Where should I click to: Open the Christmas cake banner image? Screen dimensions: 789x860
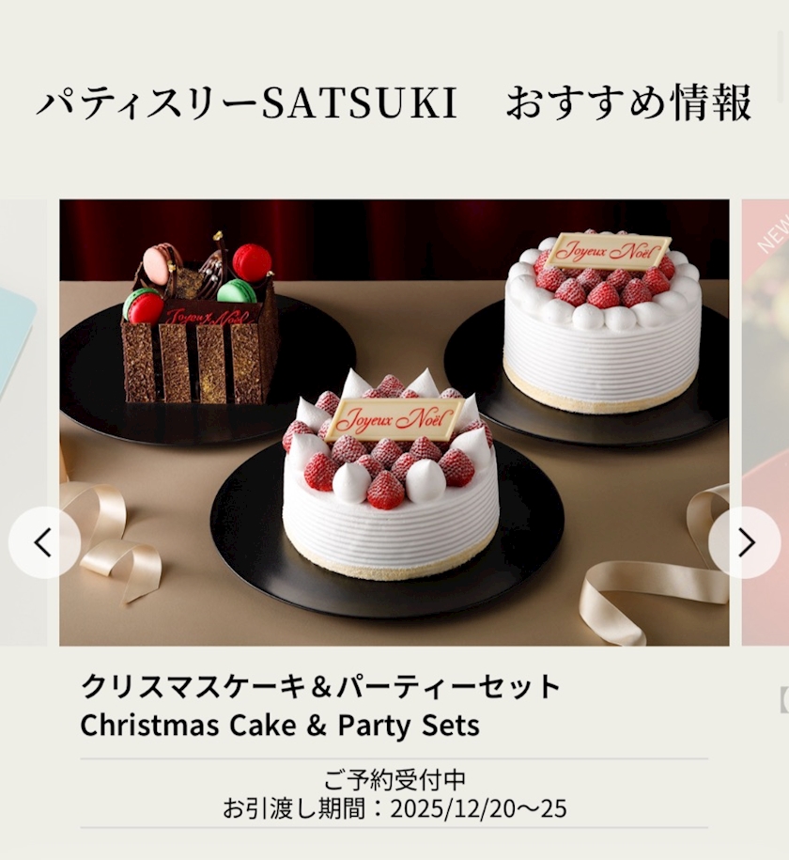(394, 422)
